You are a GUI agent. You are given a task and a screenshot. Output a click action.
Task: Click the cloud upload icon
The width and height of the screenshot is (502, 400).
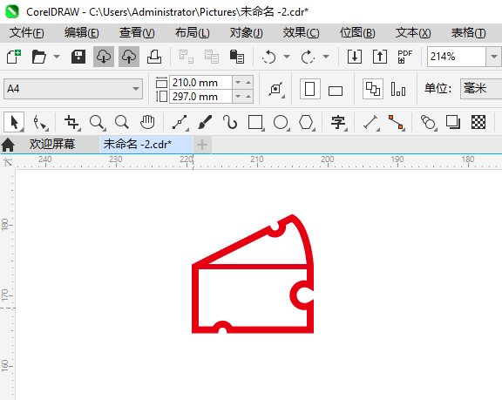pyautogui.click(x=129, y=57)
